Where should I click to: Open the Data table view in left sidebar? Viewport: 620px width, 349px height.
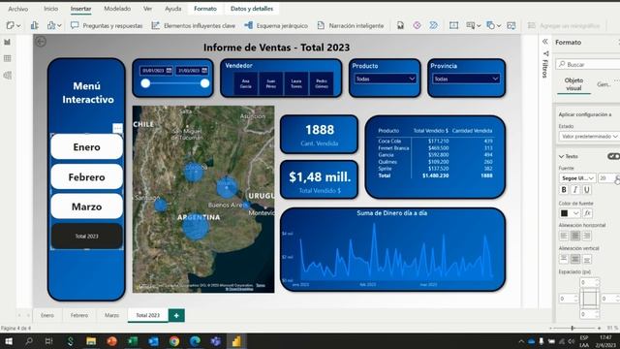coord(7,58)
